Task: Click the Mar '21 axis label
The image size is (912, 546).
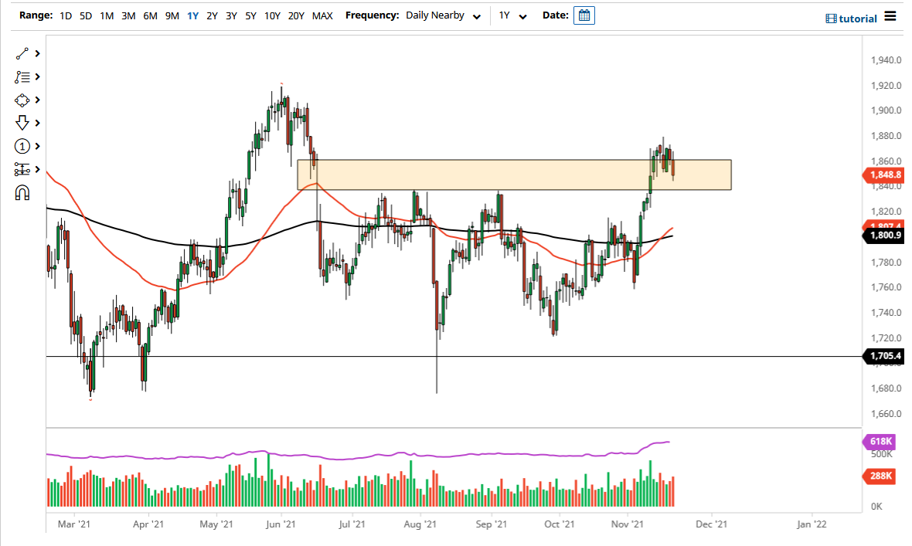Action: click(x=74, y=524)
